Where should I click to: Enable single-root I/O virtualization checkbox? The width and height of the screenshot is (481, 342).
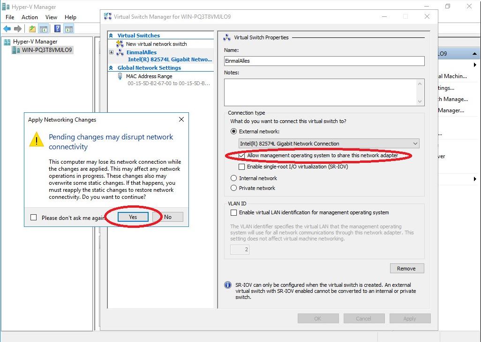(x=242, y=167)
